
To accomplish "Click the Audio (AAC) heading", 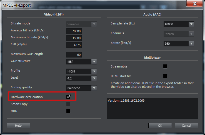I will [x=152, y=14].
